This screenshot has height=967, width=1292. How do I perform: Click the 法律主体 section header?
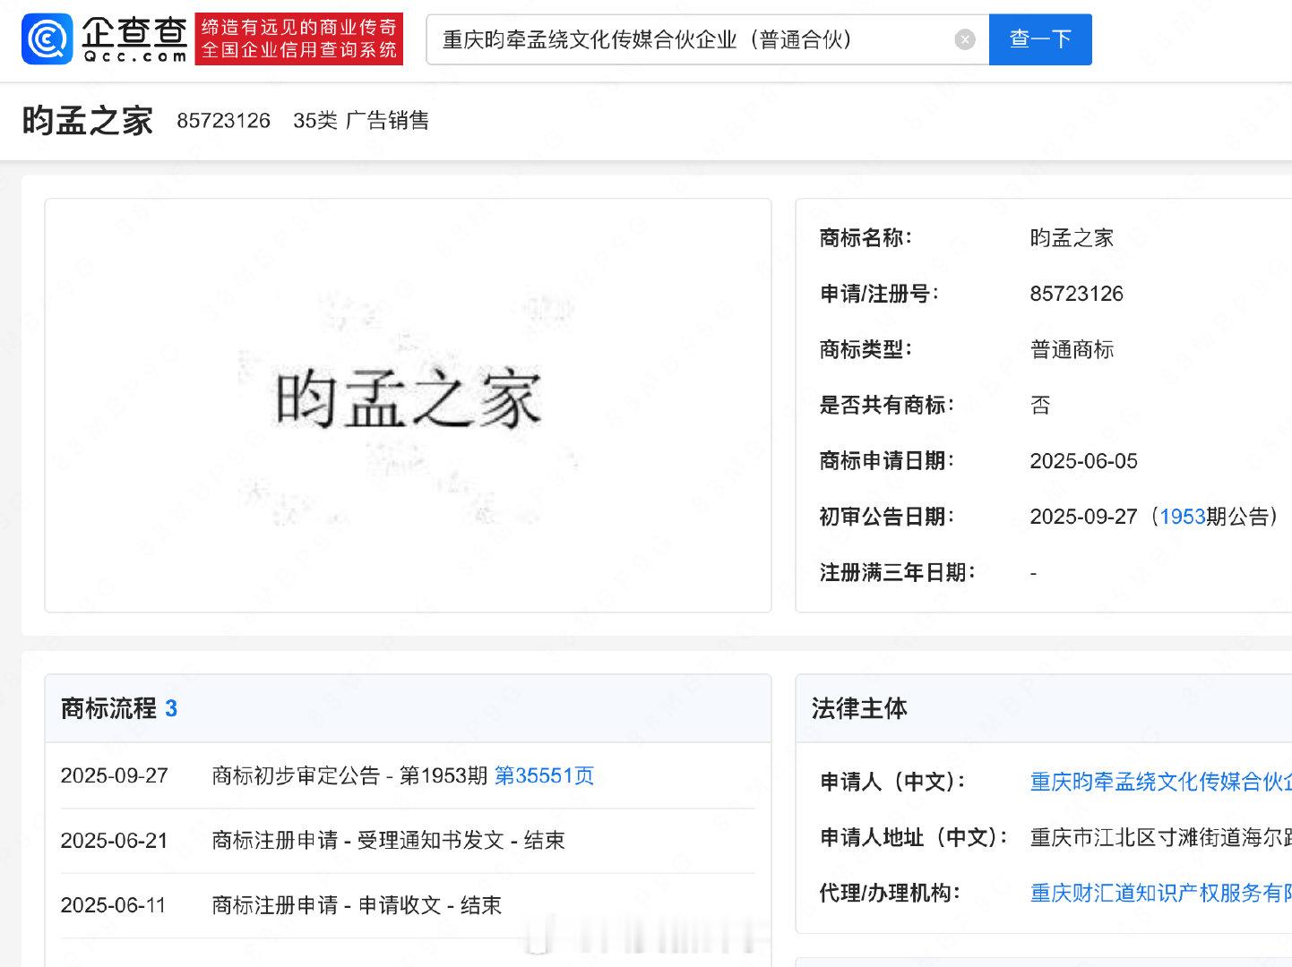point(859,708)
